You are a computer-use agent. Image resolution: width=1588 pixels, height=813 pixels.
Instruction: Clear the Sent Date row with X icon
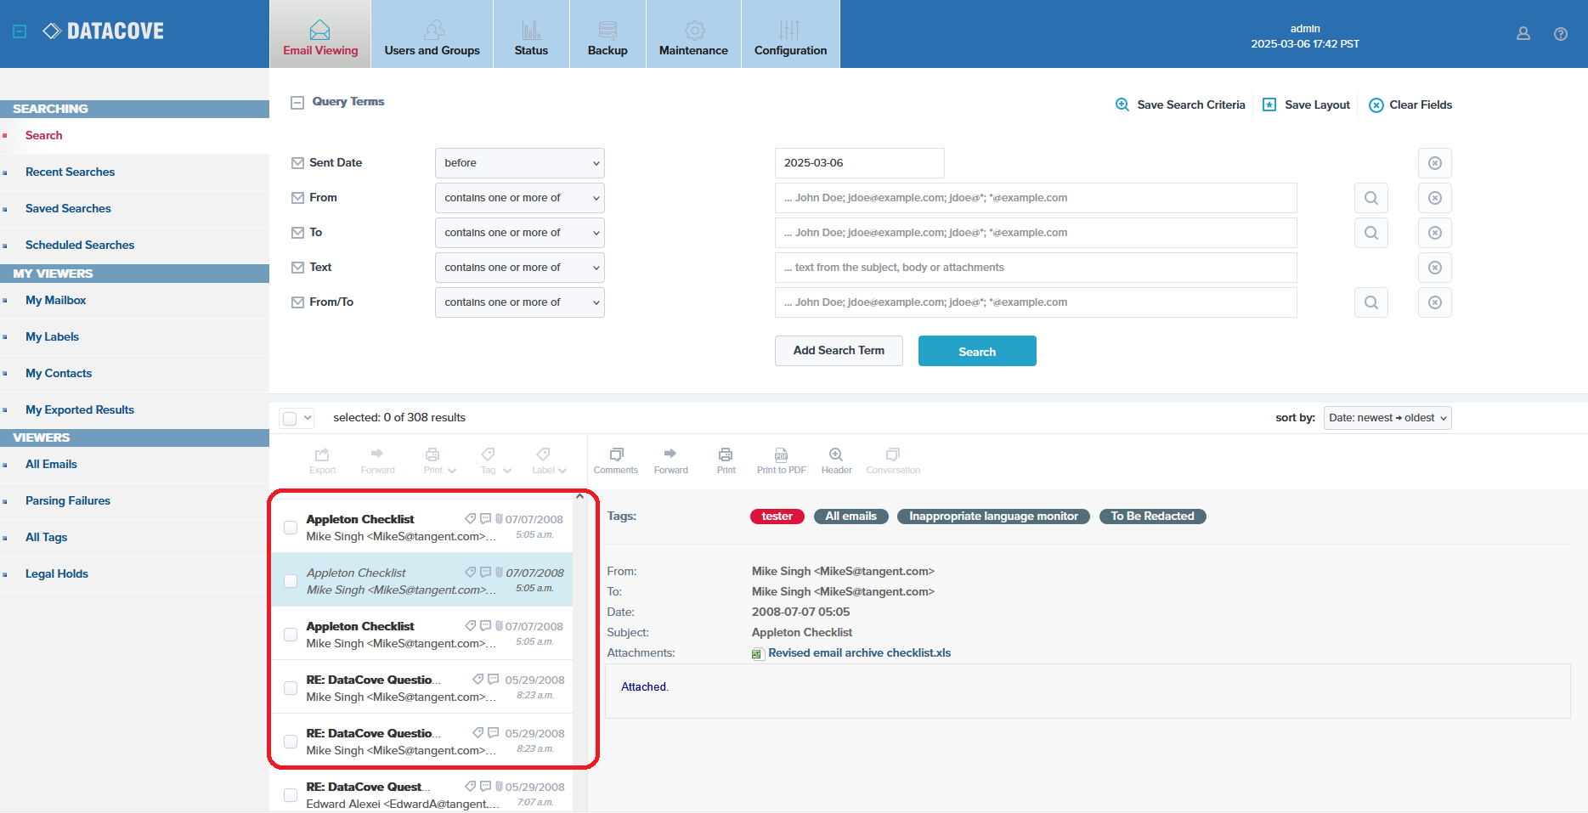coord(1435,163)
